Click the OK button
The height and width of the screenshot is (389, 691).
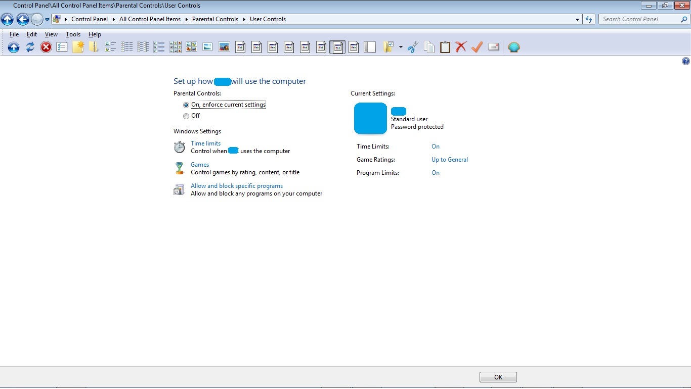[x=498, y=377]
